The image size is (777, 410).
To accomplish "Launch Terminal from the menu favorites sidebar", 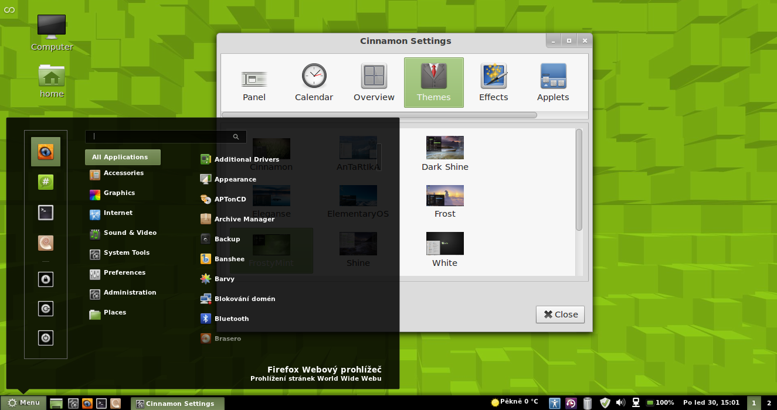I will [x=46, y=213].
